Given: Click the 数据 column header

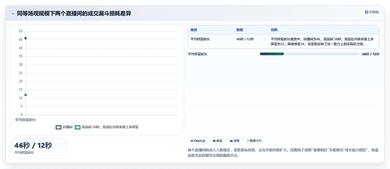Looking at the screenshot, I should (240, 30).
